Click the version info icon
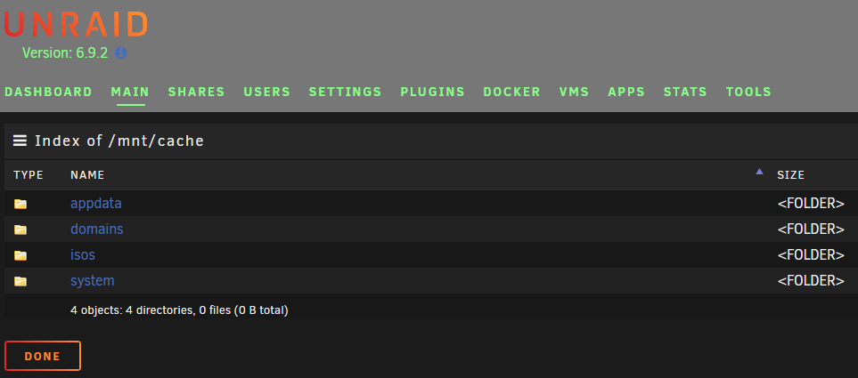 pos(121,53)
